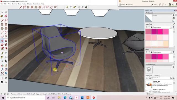The height and width of the screenshot is (100, 177).
Task: Open File Explorer from the taskbar
Action: pos(59,97)
